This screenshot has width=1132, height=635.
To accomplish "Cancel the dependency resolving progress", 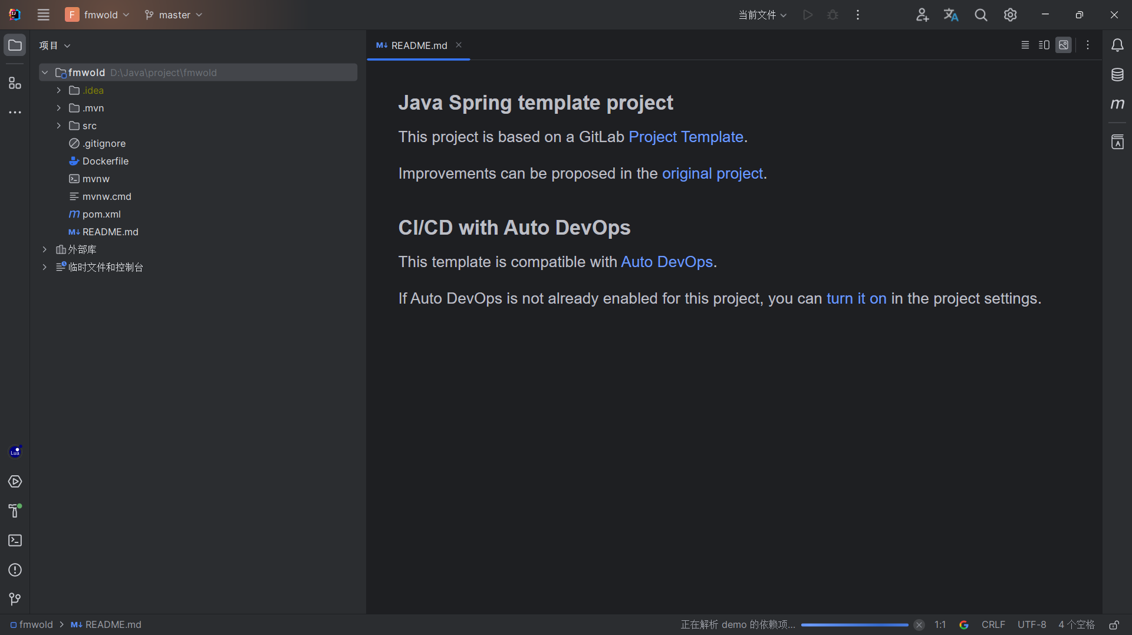I will point(919,625).
